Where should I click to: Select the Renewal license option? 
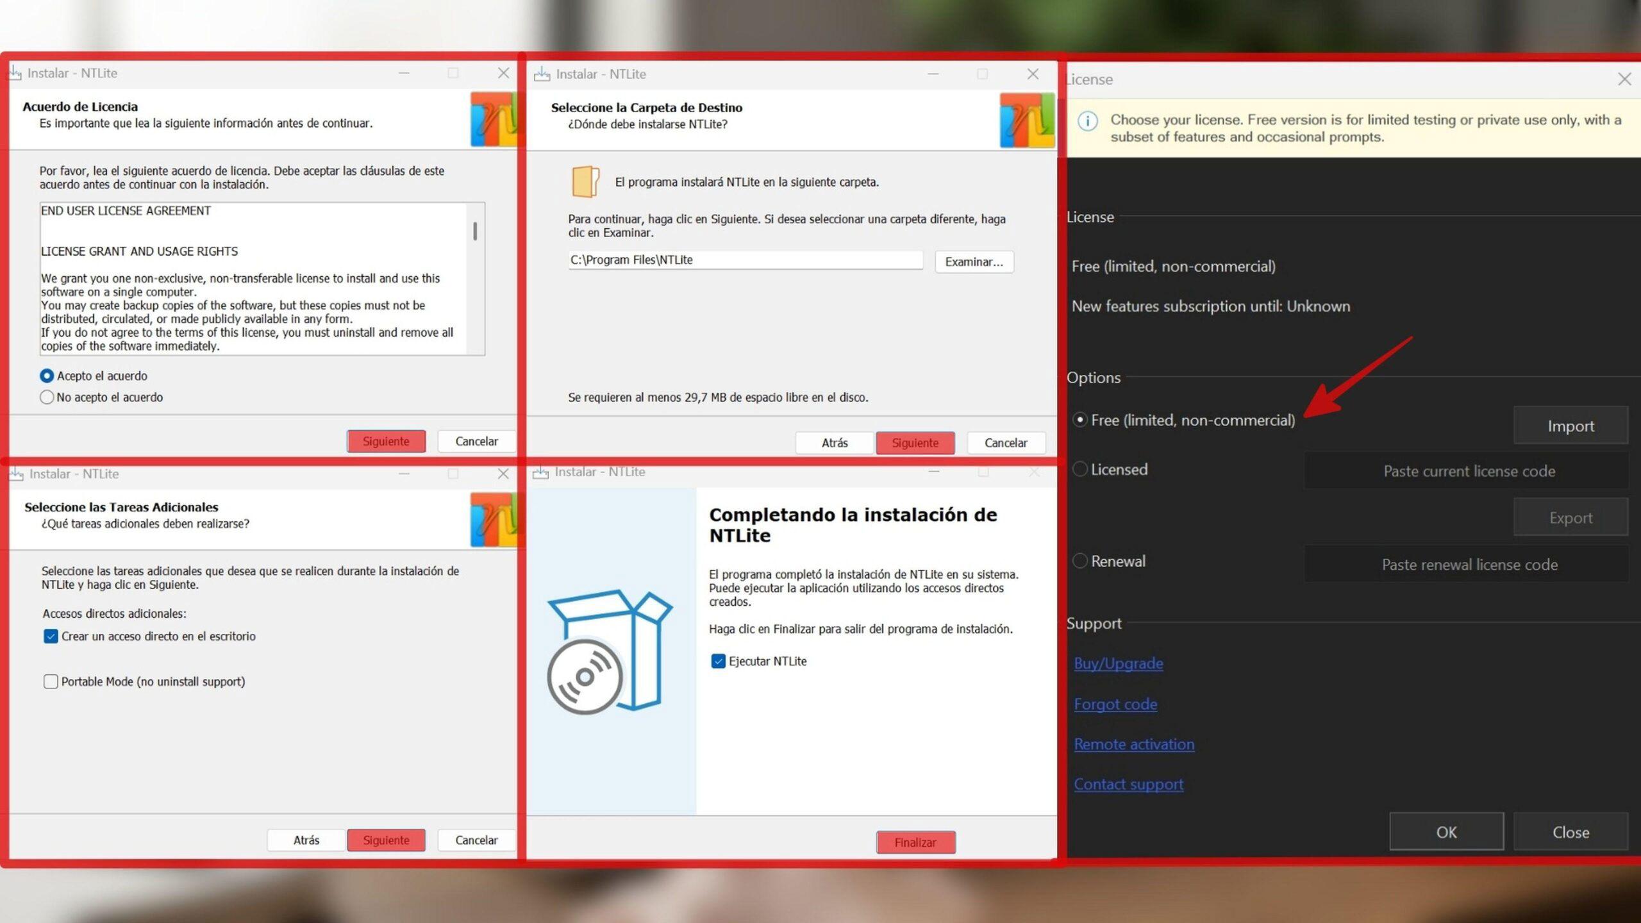pyautogui.click(x=1080, y=561)
